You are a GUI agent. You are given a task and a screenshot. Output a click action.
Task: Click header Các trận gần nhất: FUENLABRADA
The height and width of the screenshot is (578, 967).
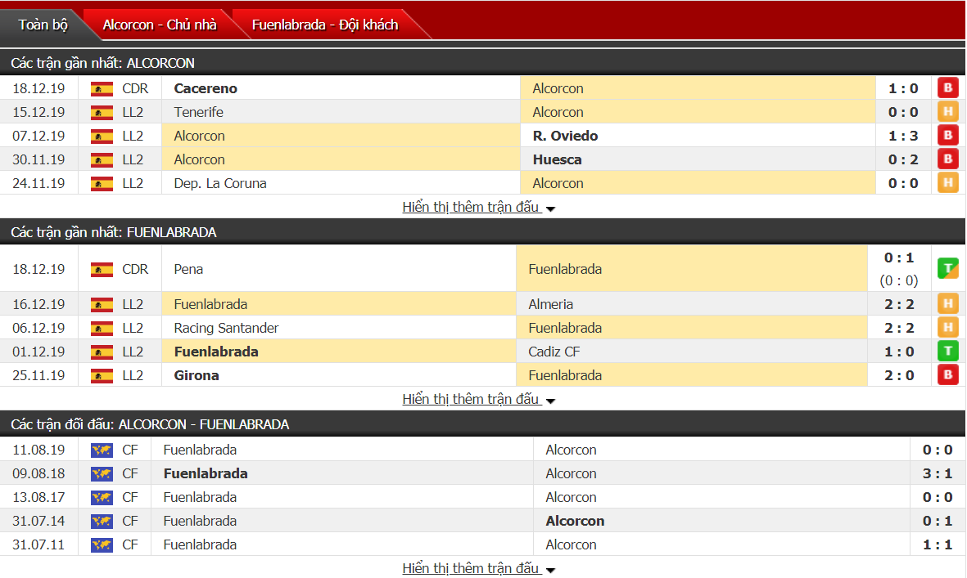coord(114,232)
